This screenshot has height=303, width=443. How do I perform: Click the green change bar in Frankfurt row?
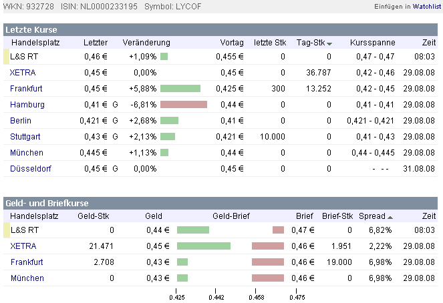click(180, 89)
